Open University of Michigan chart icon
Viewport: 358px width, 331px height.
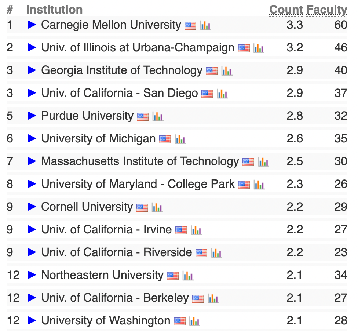click(x=180, y=139)
